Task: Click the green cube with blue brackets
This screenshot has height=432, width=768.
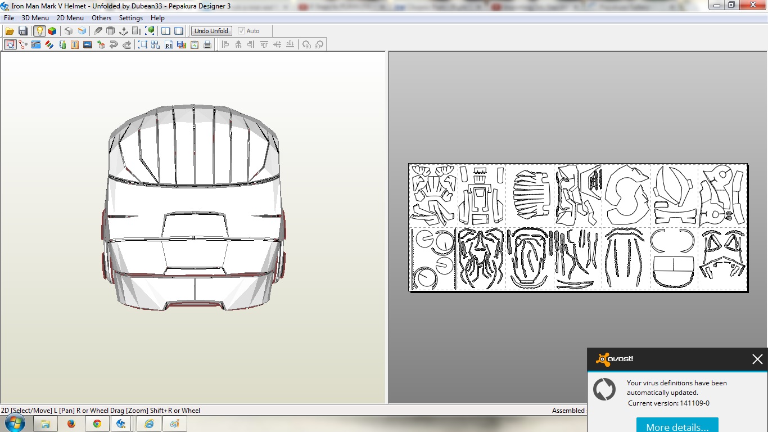Action: point(150,31)
